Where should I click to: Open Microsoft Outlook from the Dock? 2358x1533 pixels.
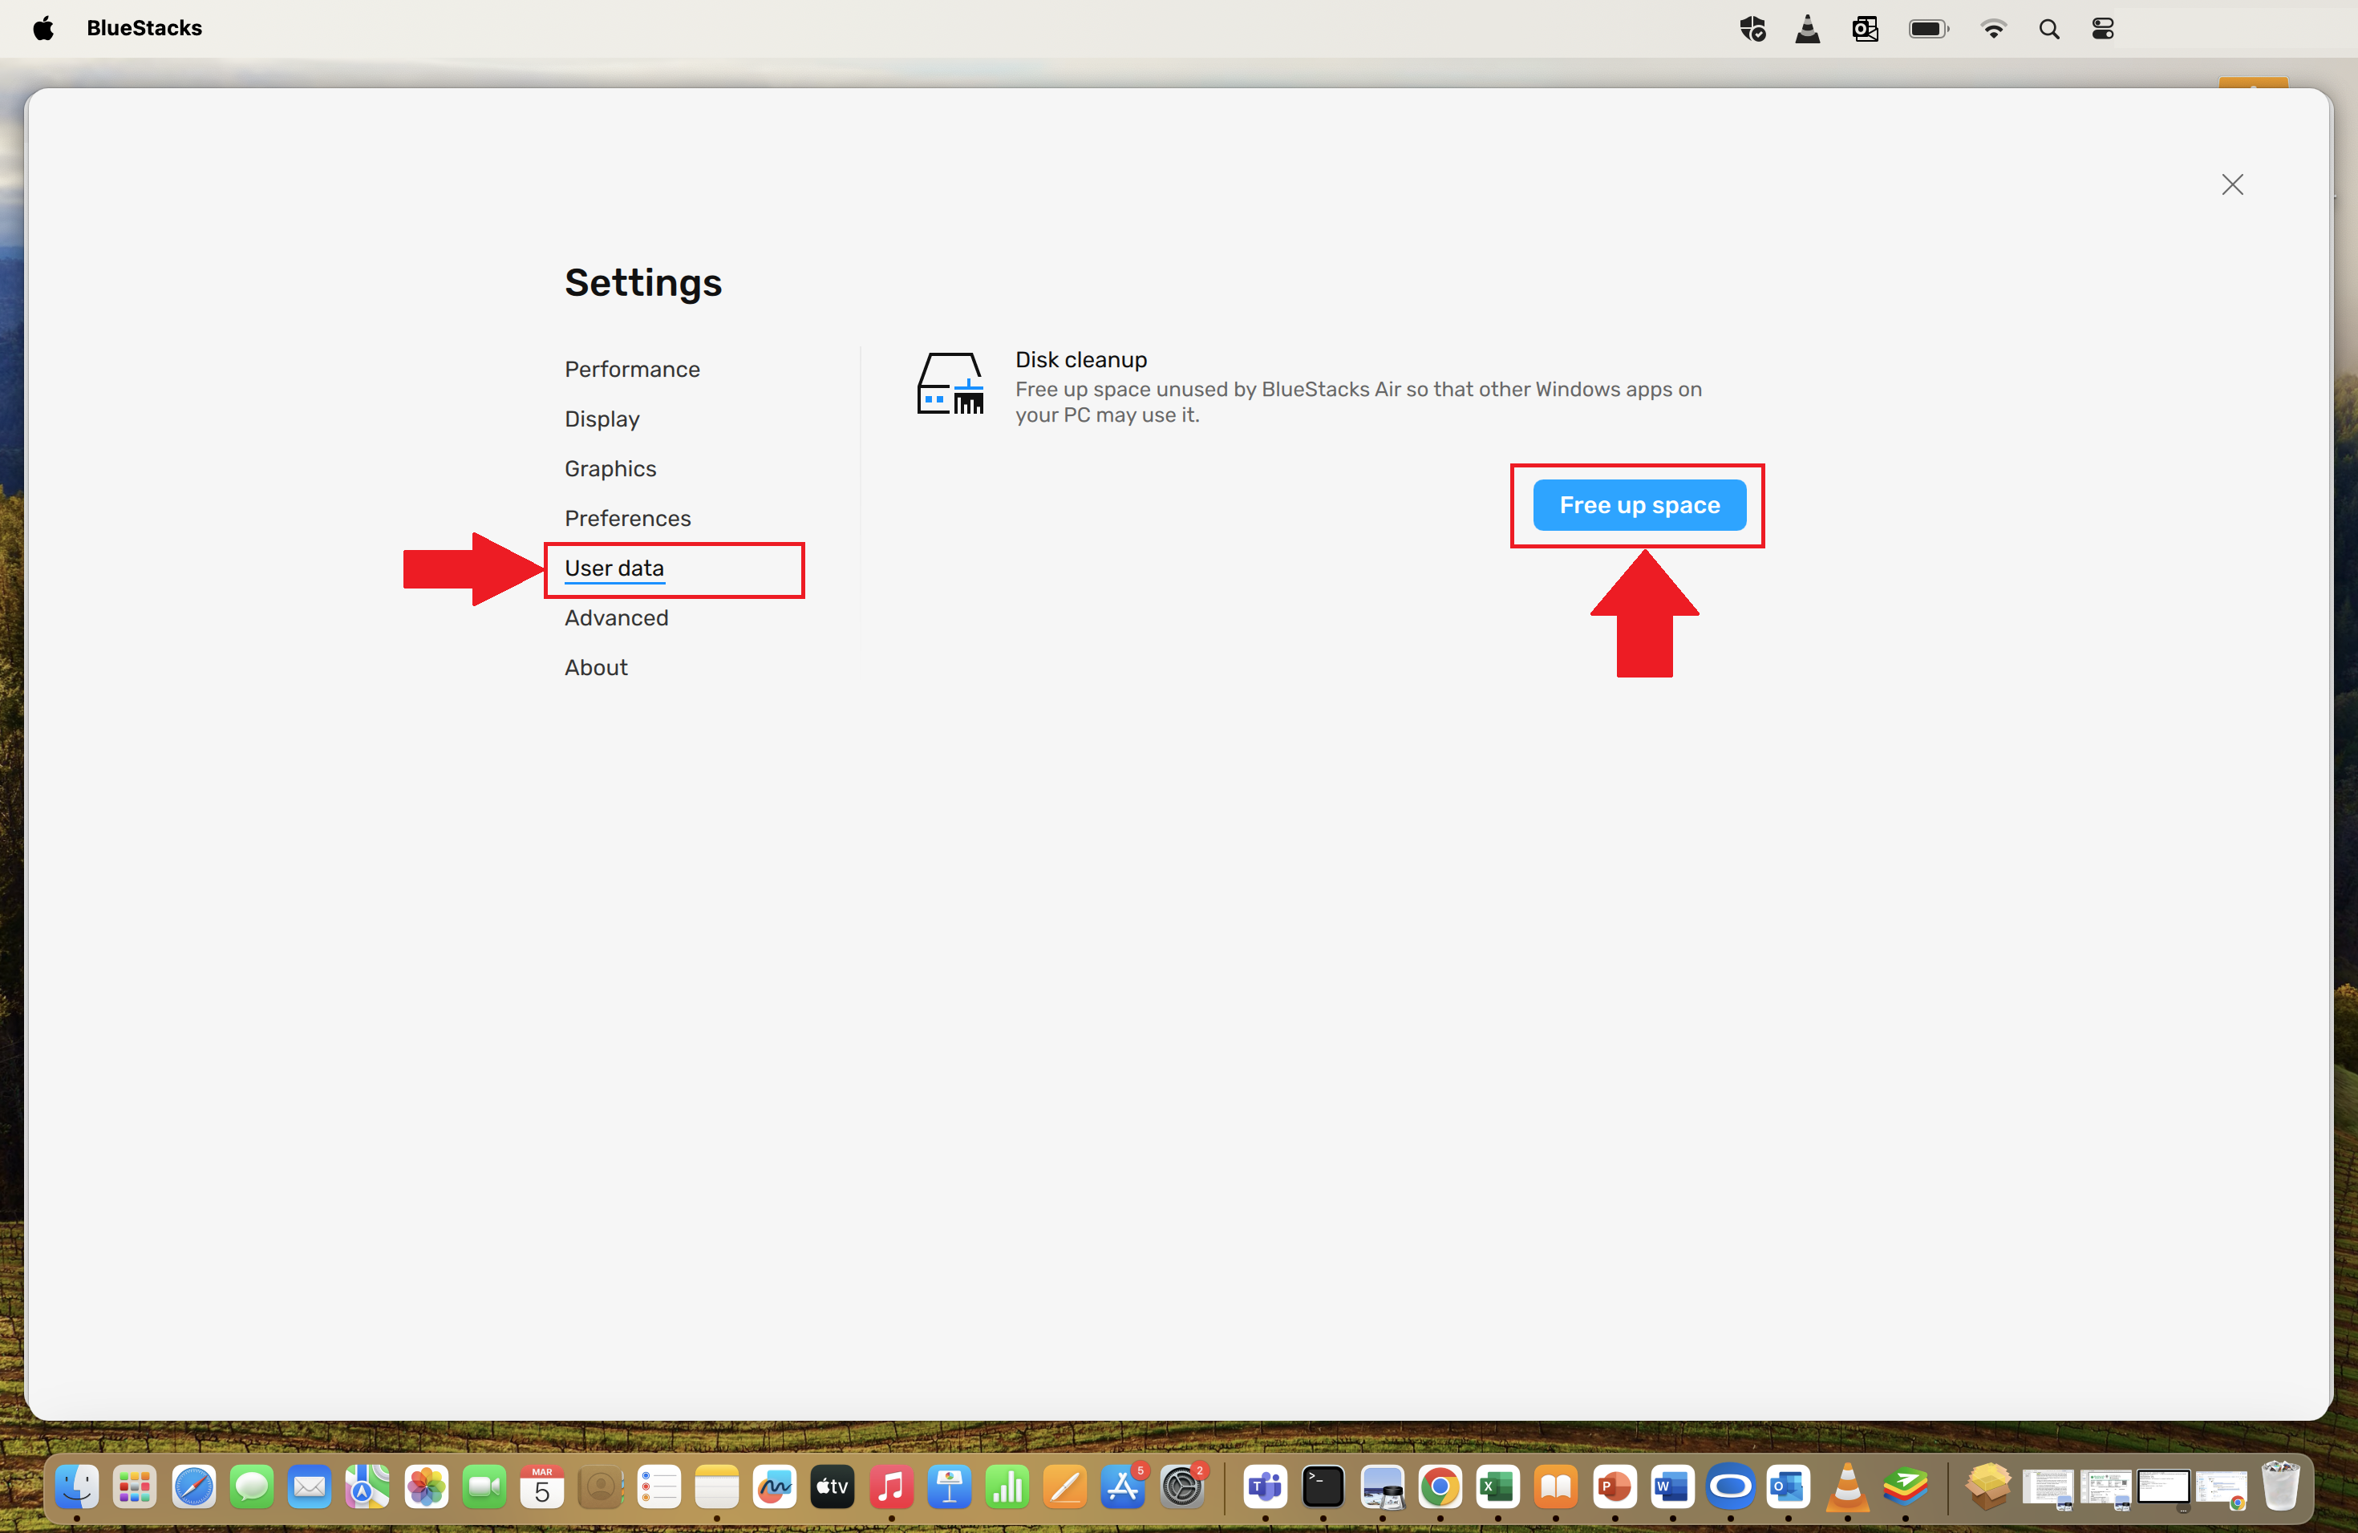click(x=1789, y=1486)
